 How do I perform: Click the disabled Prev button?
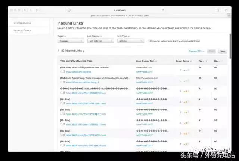pyautogui.click(x=211, y=51)
